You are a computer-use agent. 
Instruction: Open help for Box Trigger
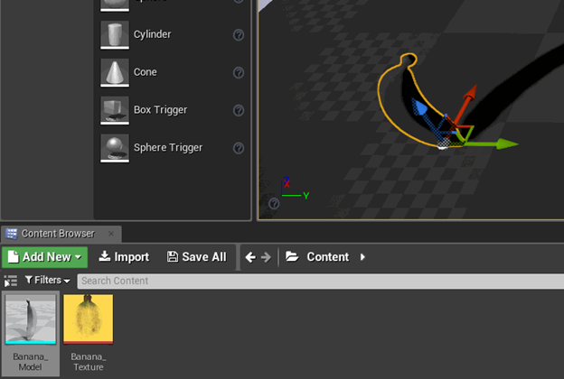239,110
